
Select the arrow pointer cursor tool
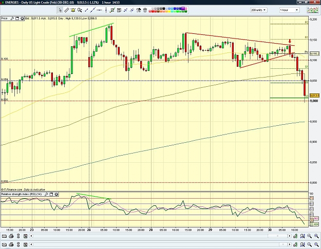[x=60, y=10]
